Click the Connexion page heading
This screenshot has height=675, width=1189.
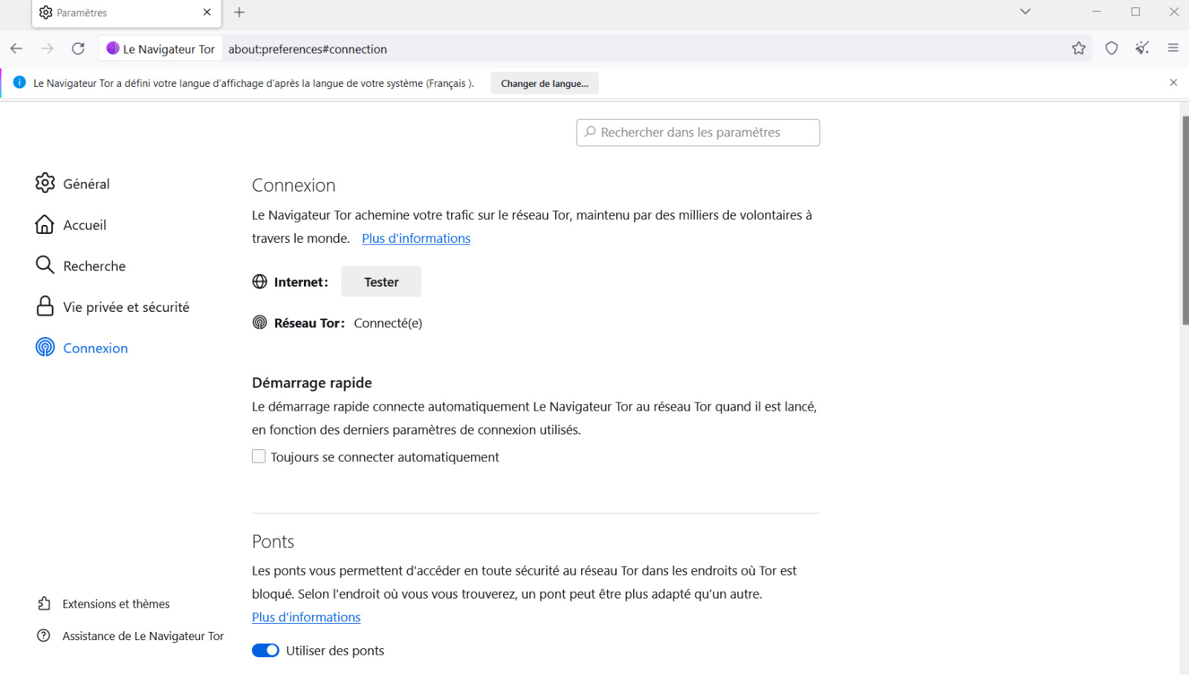[x=294, y=185]
